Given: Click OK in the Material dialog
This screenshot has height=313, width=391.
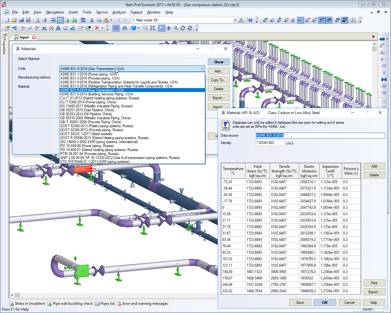Looking at the screenshot, I should (325, 303).
